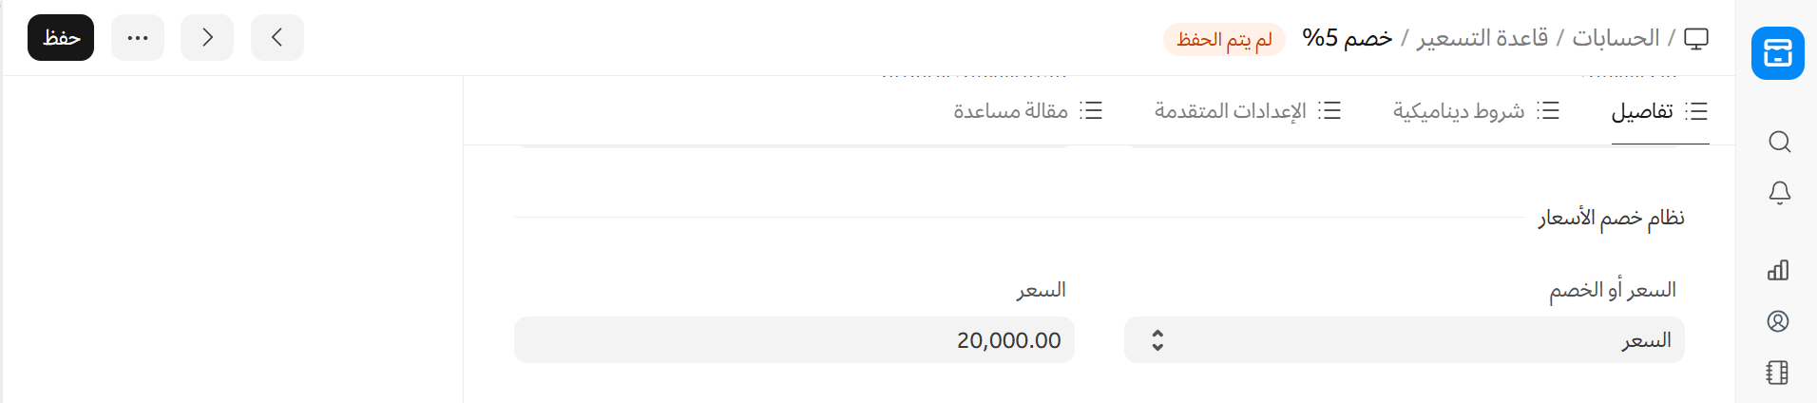Viewport: 1817px width, 403px height.
Task: Open the notifications bell
Action: pyautogui.click(x=1779, y=193)
